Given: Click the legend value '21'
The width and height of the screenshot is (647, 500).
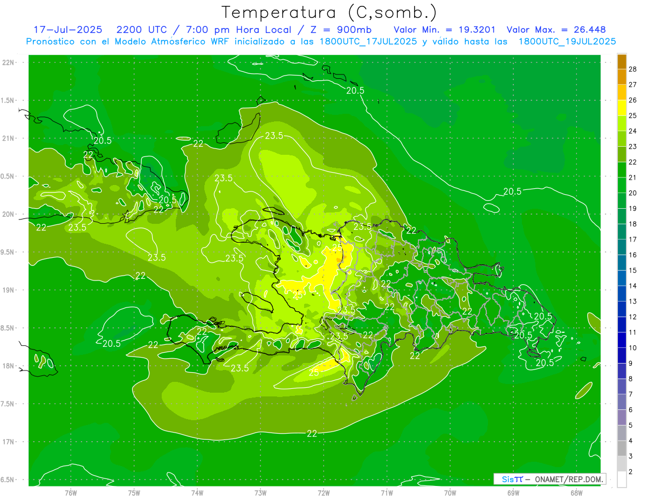Looking at the screenshot, I should point(633,177).
